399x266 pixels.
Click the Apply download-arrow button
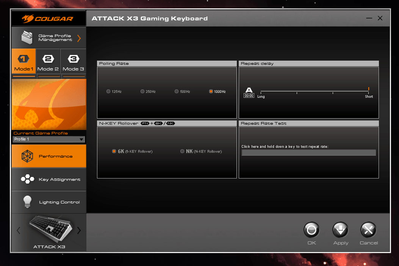click(x=341, y=230)
